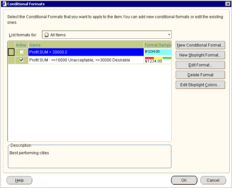Viewport: 232px width, 188px height.
Task: Click the Cancel button
Action: (x=213, y=180)
